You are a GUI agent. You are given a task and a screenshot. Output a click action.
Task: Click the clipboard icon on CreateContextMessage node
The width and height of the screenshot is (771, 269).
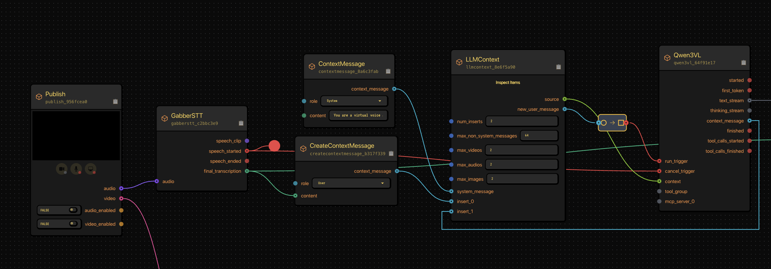pyautogui.click(x=391, y=153)
